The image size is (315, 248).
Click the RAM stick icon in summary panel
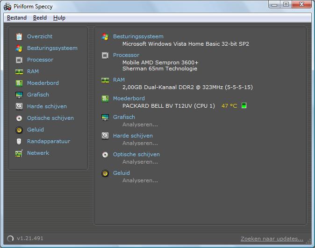pyautogui.click(x=105, y=80)
